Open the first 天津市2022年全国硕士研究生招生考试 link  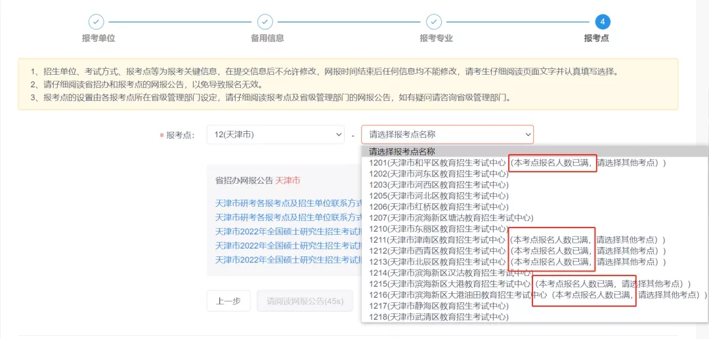point(288,231)
